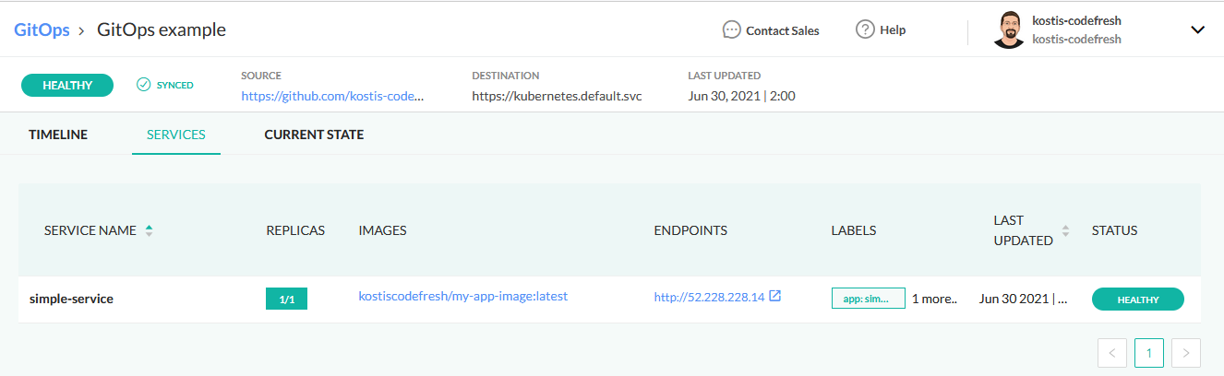Sort by Service Name arrow icon
The height and width of the screenshot is (376, 1224).
coord(149,230)
